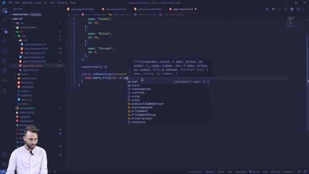This screenshot has height=174, width=309.
Task: Open the Selection menu
Action: [x=27, y=3]
